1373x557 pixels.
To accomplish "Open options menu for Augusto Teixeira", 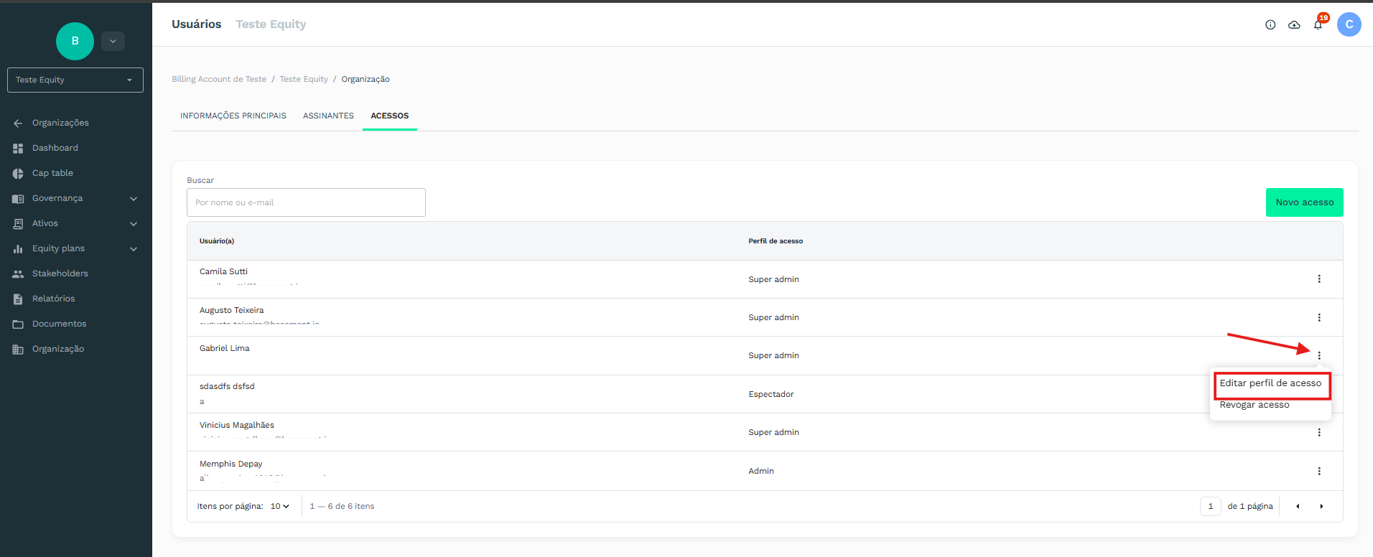I will coord(1318,317).
